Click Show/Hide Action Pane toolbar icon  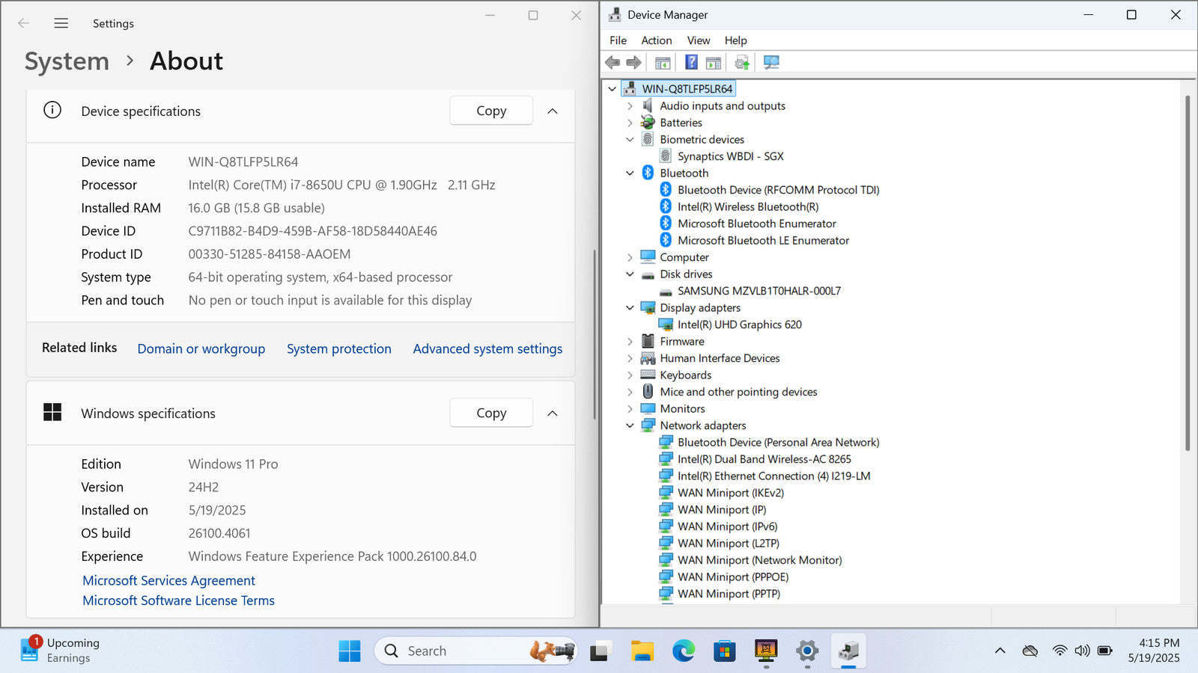coord(714,63)
